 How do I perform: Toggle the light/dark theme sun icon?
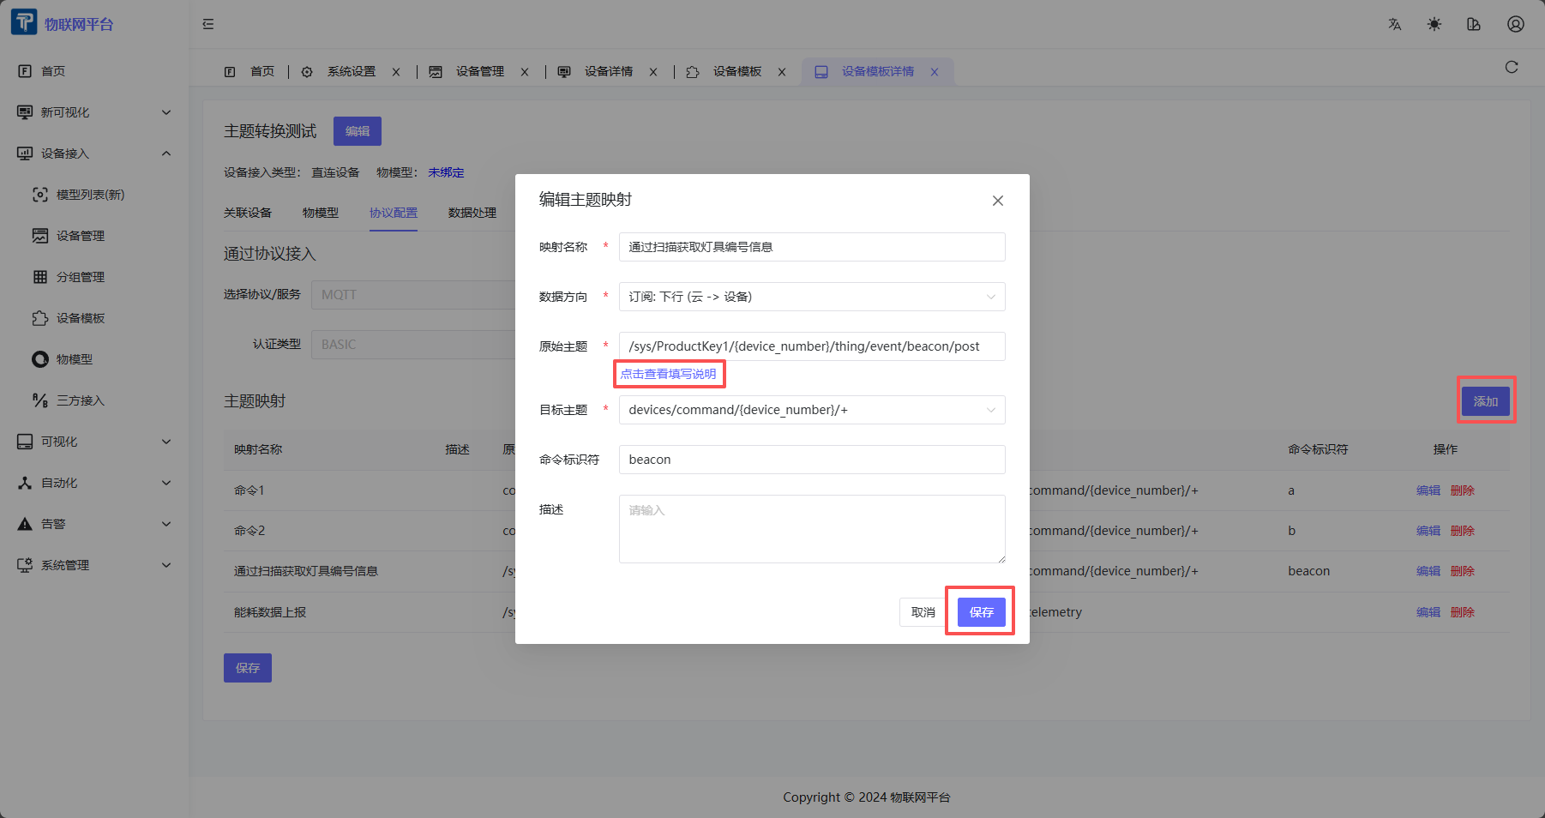coord(1434,24)
